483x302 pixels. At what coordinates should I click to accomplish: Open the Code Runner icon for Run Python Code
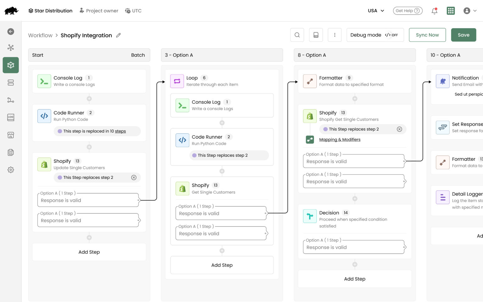coord(44,116)
